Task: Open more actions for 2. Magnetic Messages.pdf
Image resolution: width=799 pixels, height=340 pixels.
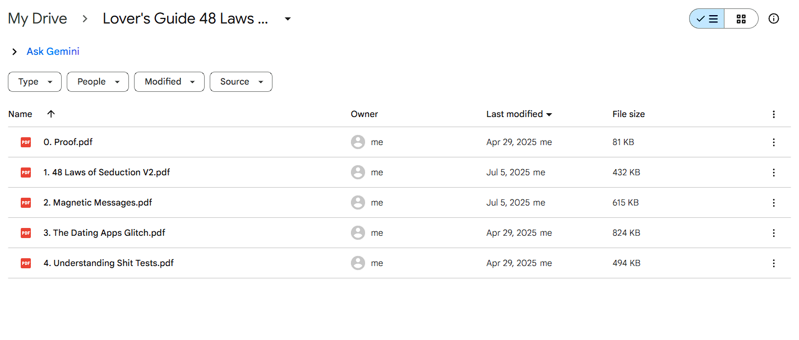Action: click(x=774, y=203)
